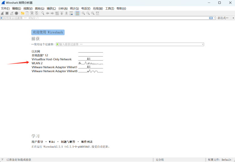
Task: Go to specified packet icon
Action: [57, 13]
